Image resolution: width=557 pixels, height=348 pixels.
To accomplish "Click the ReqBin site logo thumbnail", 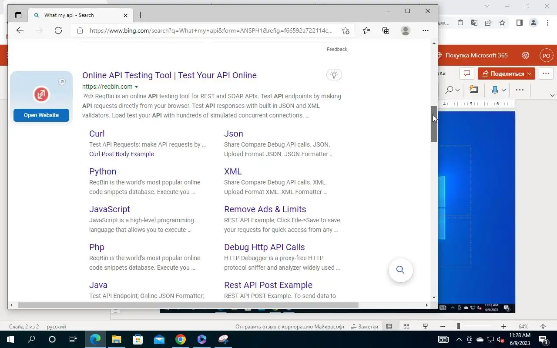I will coord(41,94).
